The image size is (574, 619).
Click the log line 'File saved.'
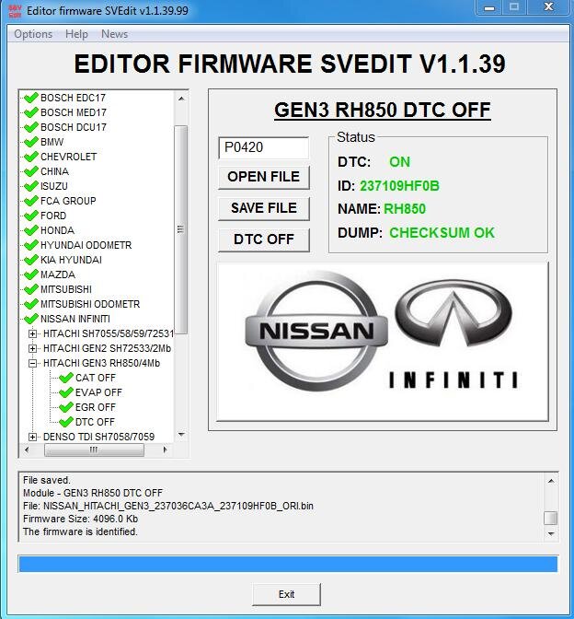47,480
